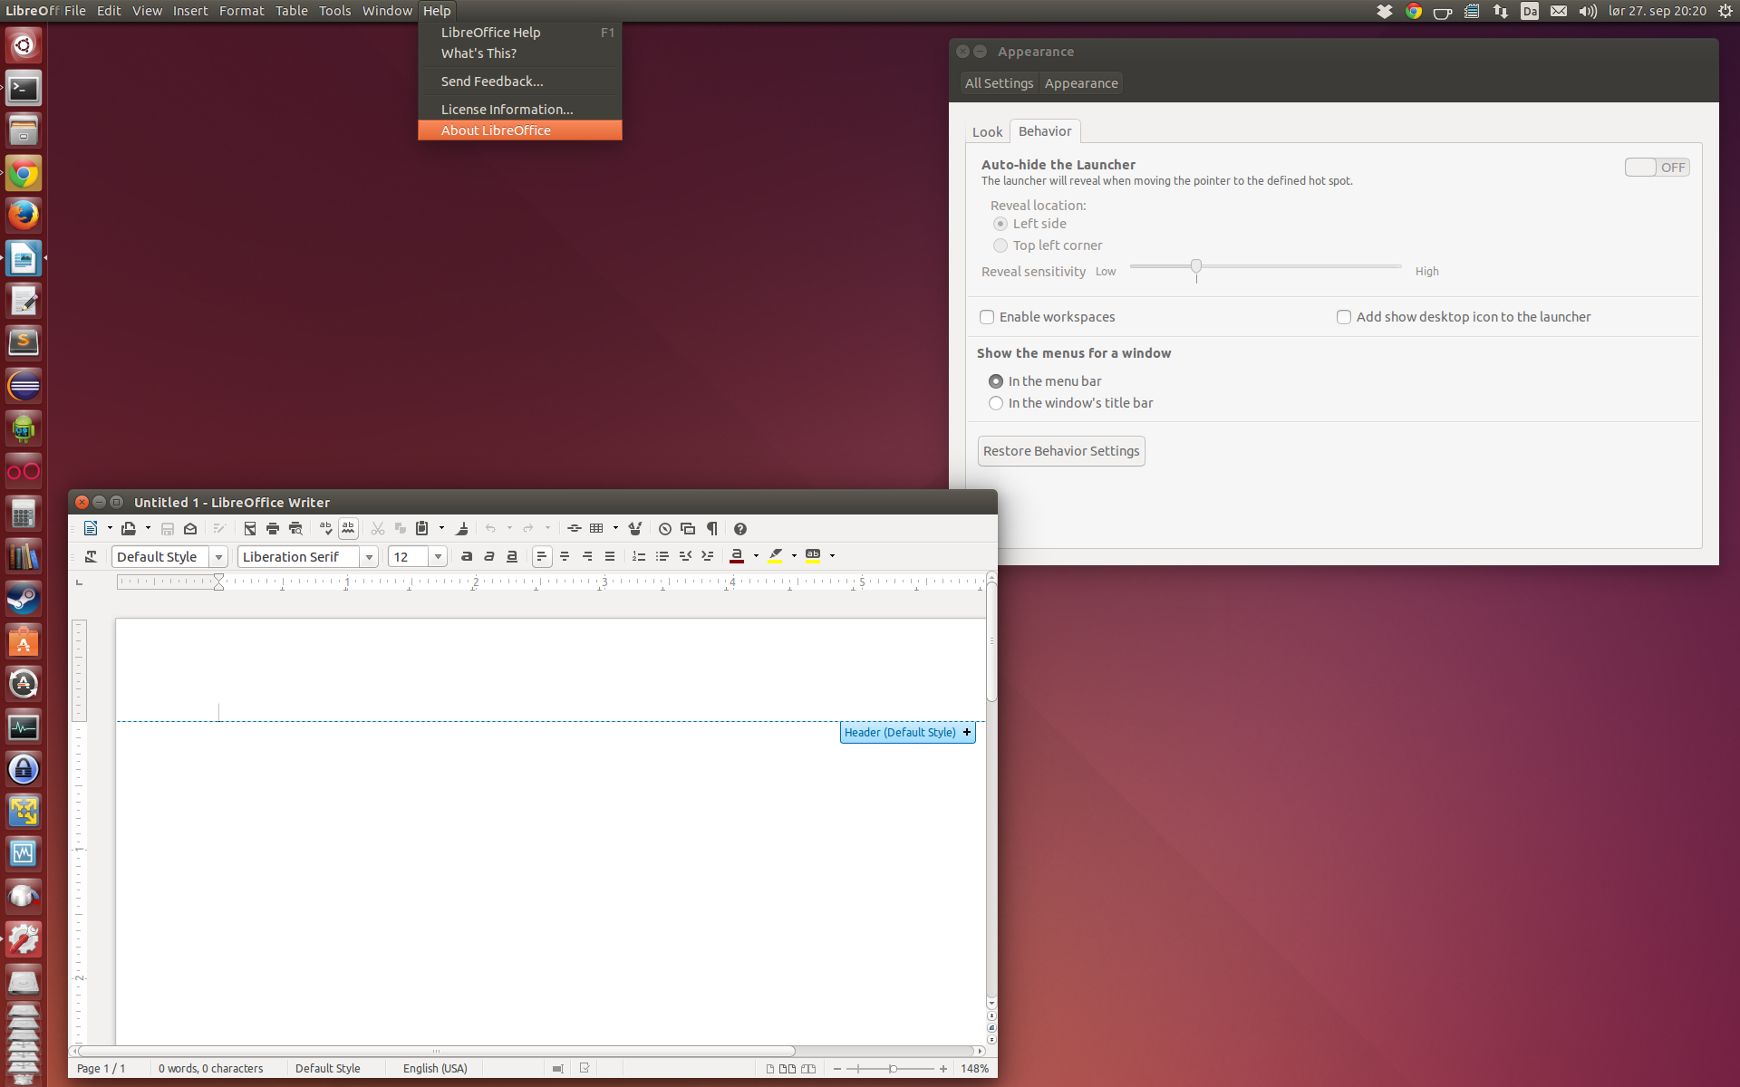Click the Paste clipboard icon in Writer
1740x1087 pixels.
click(422, 529)
